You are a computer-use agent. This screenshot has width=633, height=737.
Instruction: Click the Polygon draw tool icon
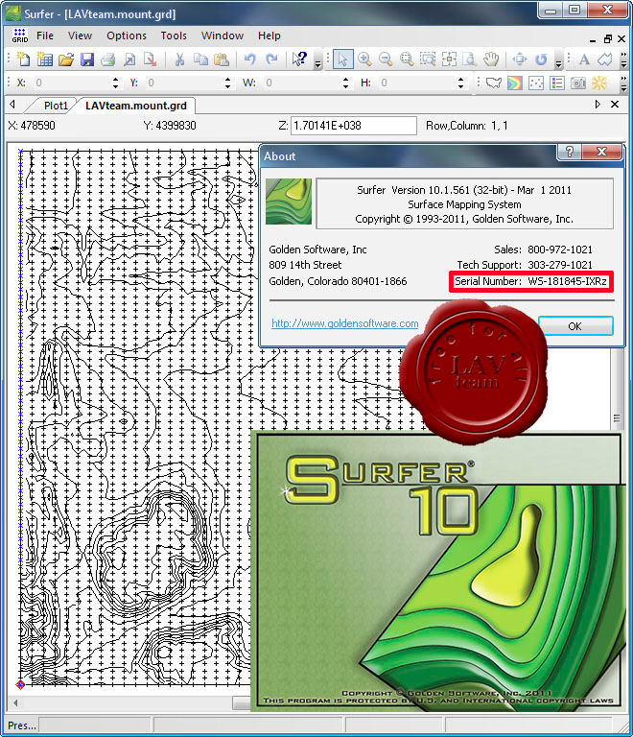tap(605, 59)
